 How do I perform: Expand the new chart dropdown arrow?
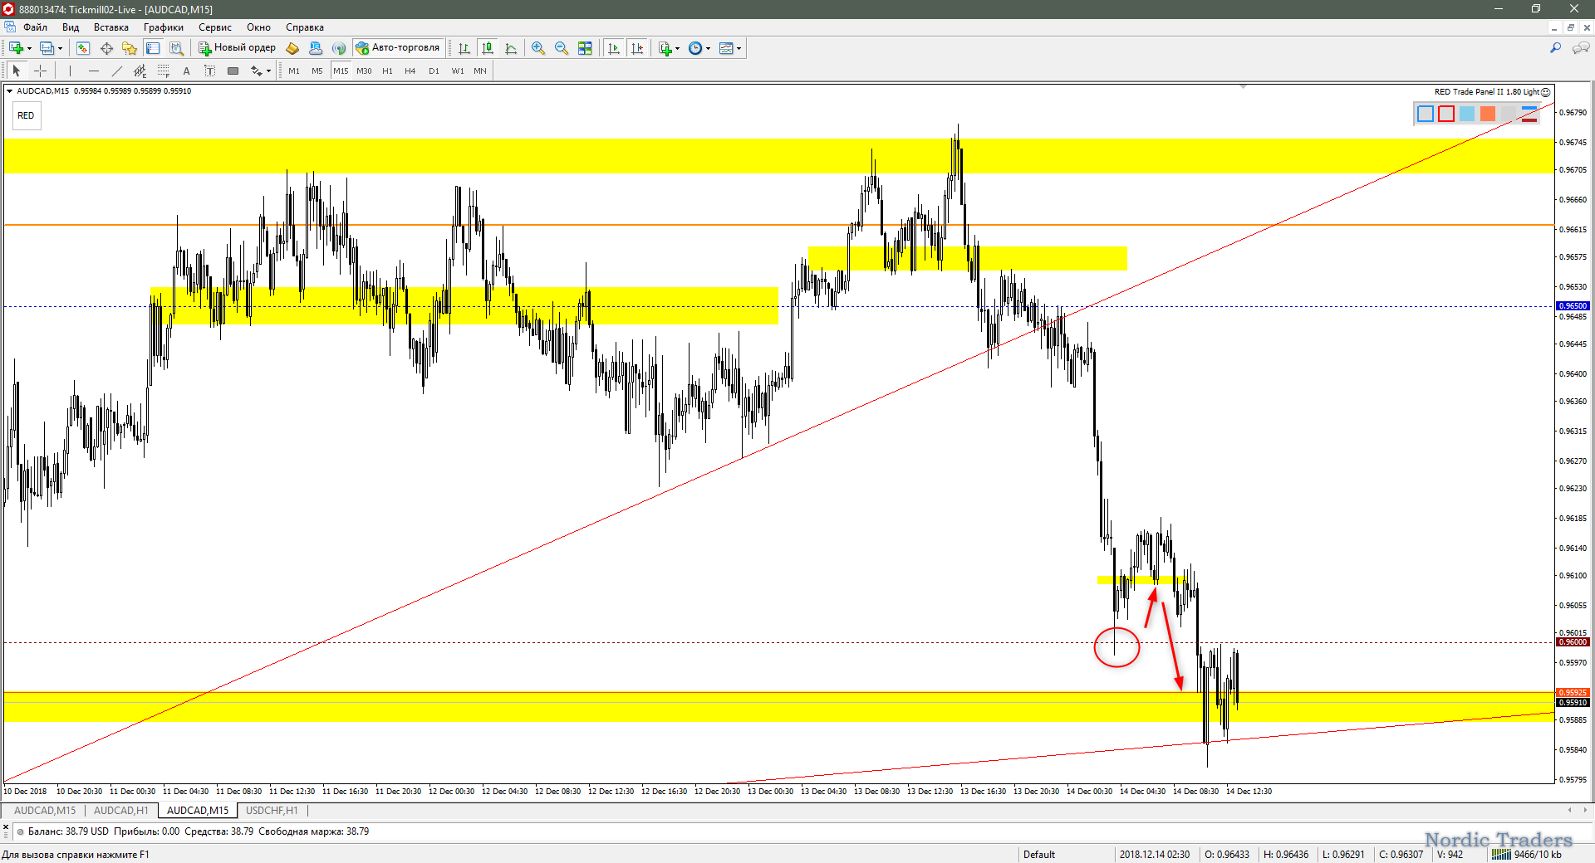pos(29,48)
